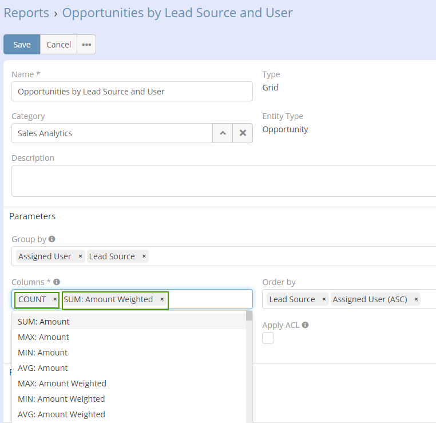Click the columns dropdown scrollbar
The width and height of the screenshot is (436, 423).
coord(249,366)
